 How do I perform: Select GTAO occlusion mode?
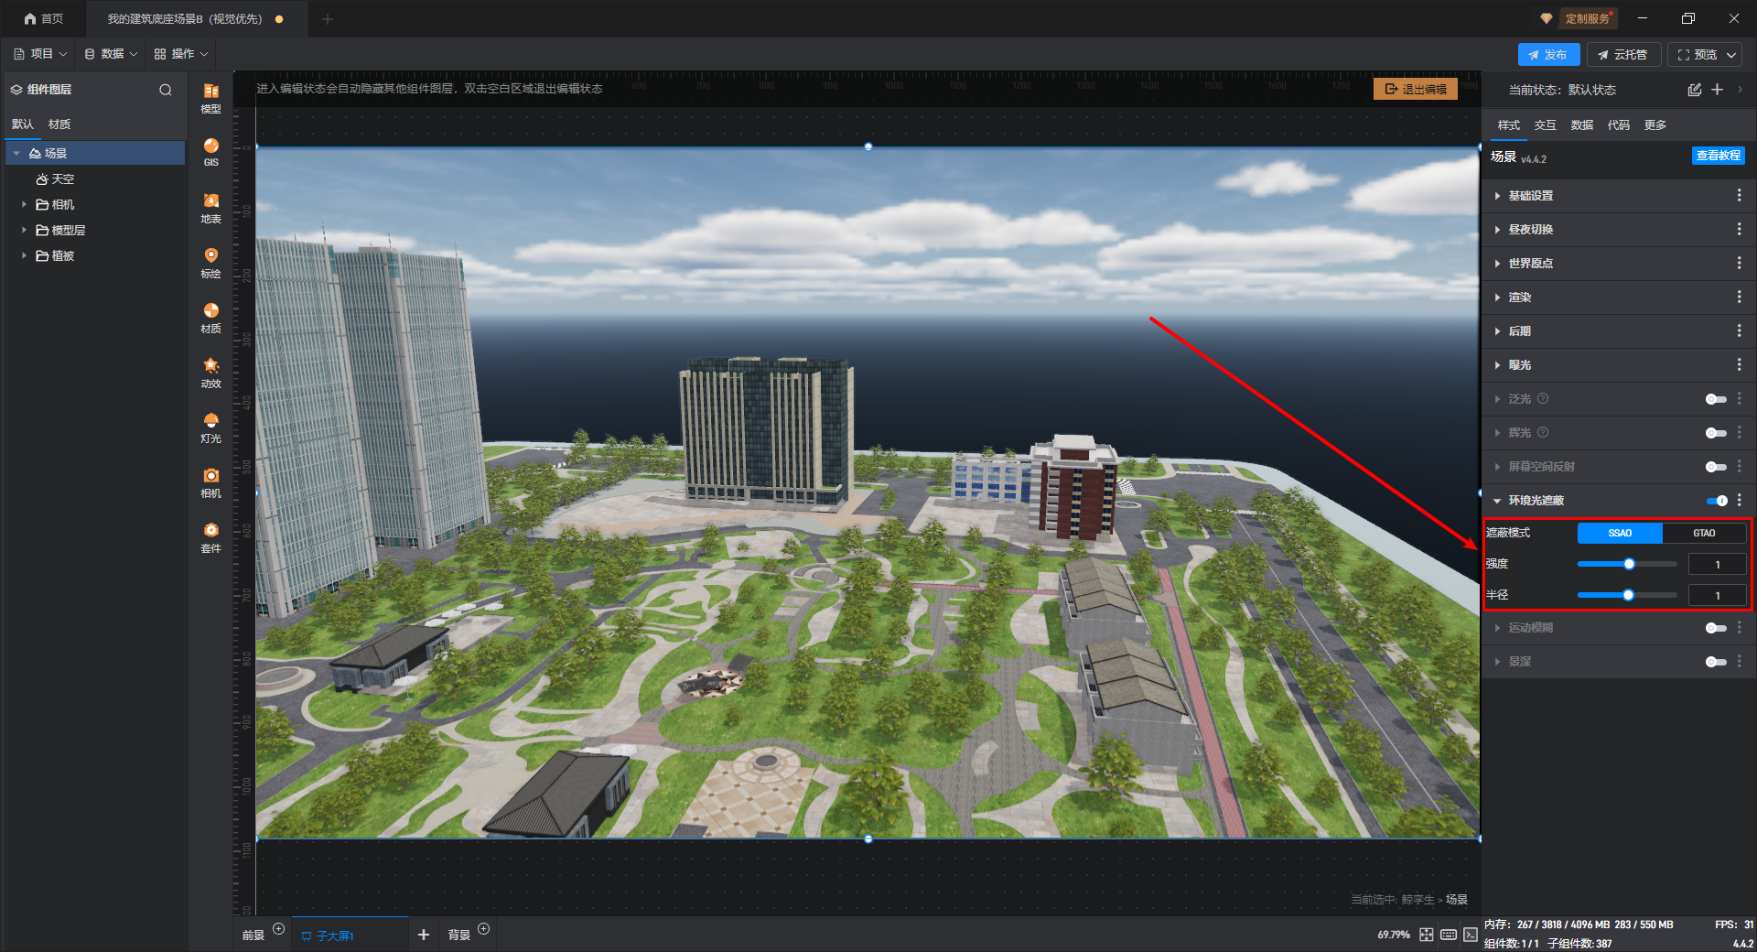1704,533
